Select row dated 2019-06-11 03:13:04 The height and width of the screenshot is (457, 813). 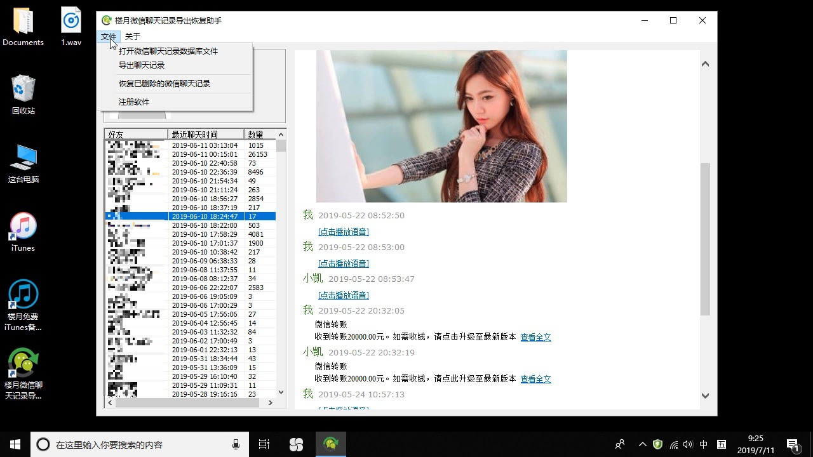(191, 145)
